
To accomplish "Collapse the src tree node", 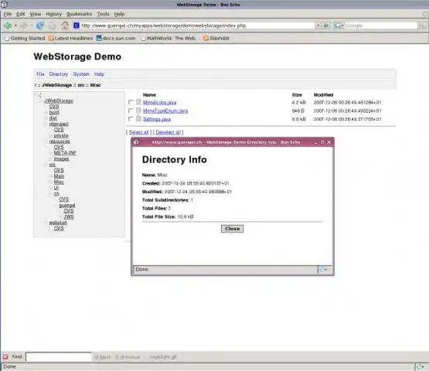I will pos(46,165).
